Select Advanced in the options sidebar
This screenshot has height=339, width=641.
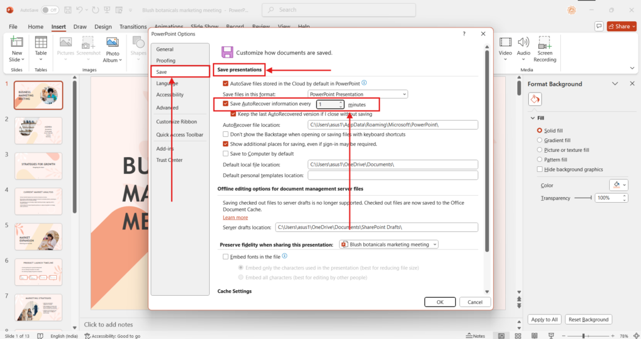167,108
